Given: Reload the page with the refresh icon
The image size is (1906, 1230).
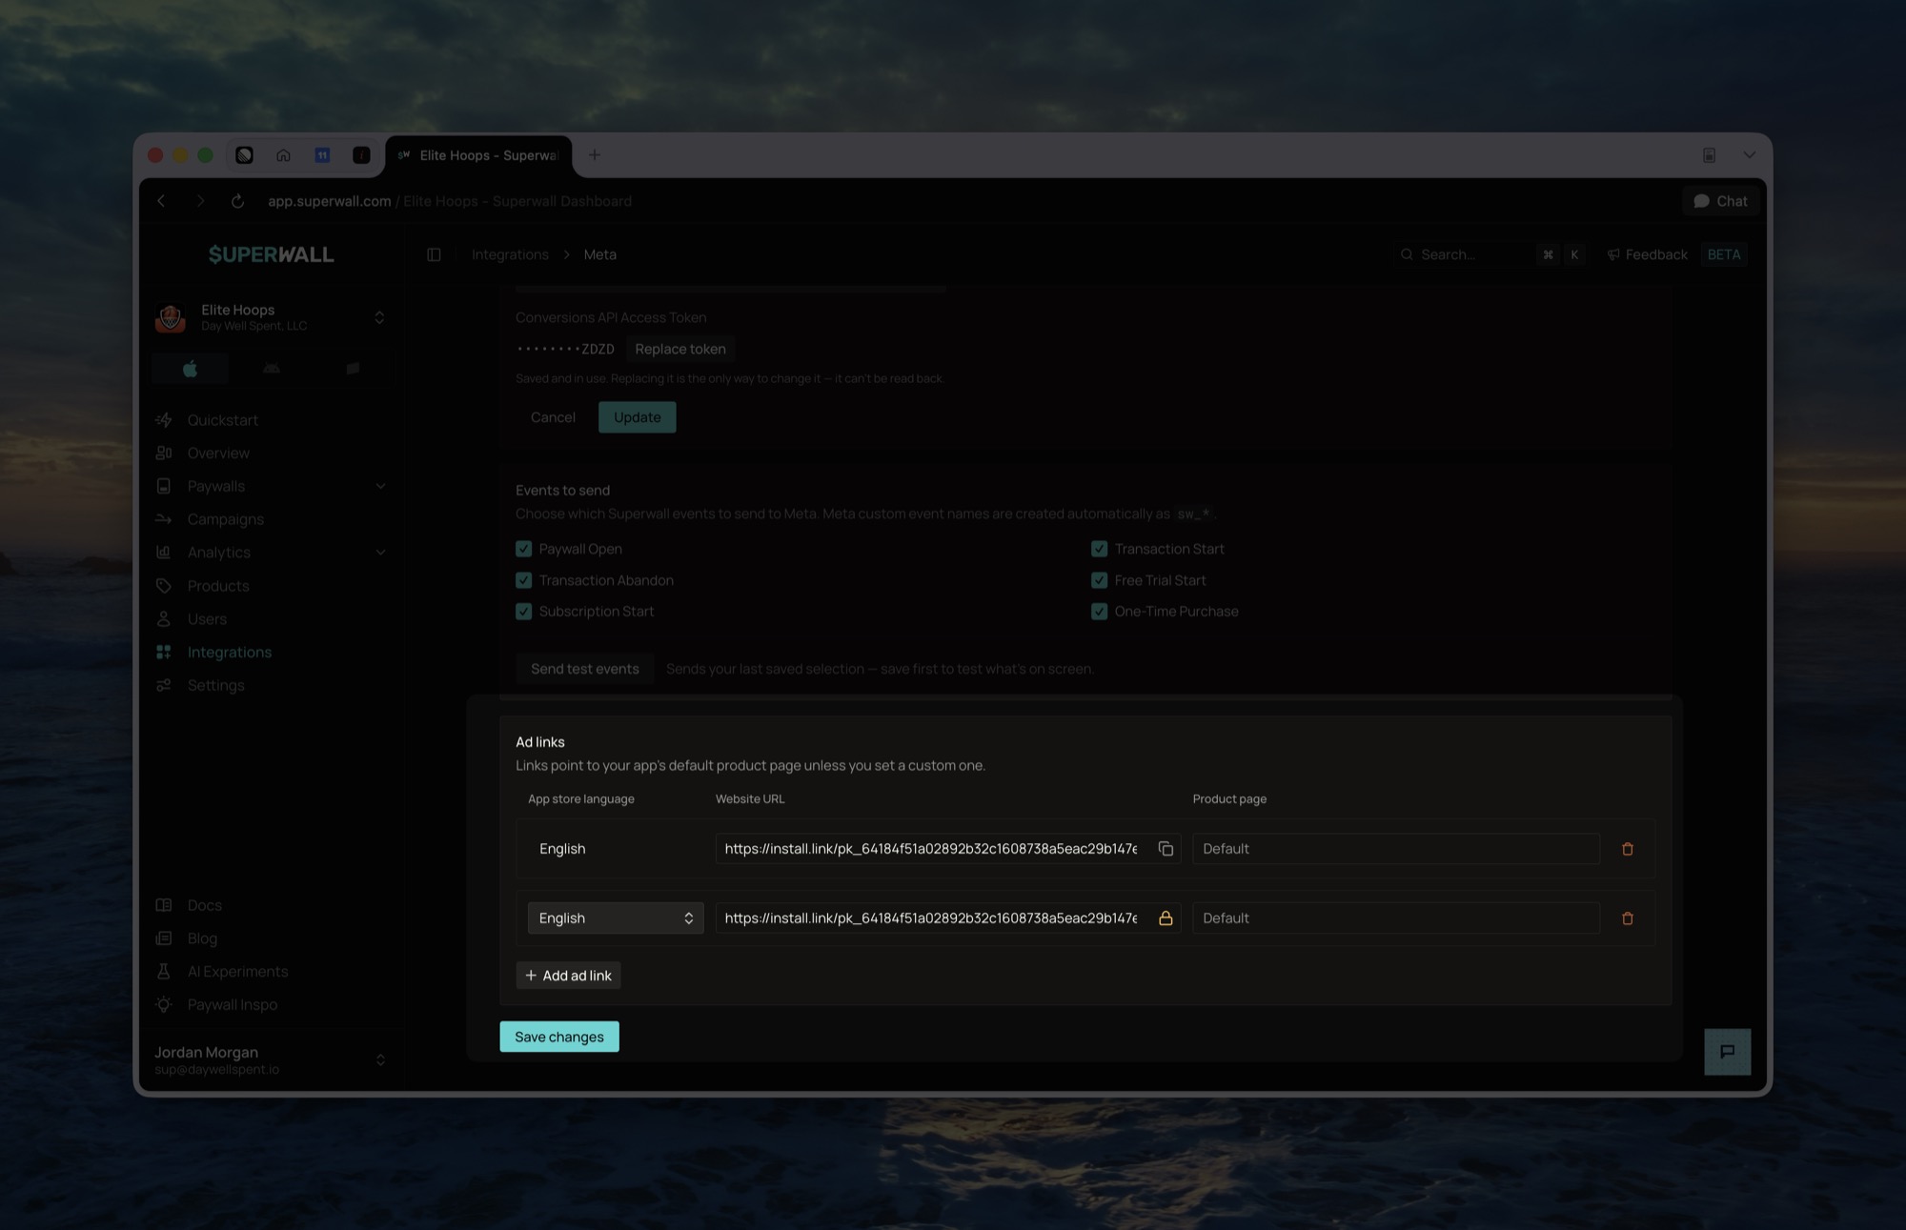Looking at the screenshot, I should click(237, 201).
